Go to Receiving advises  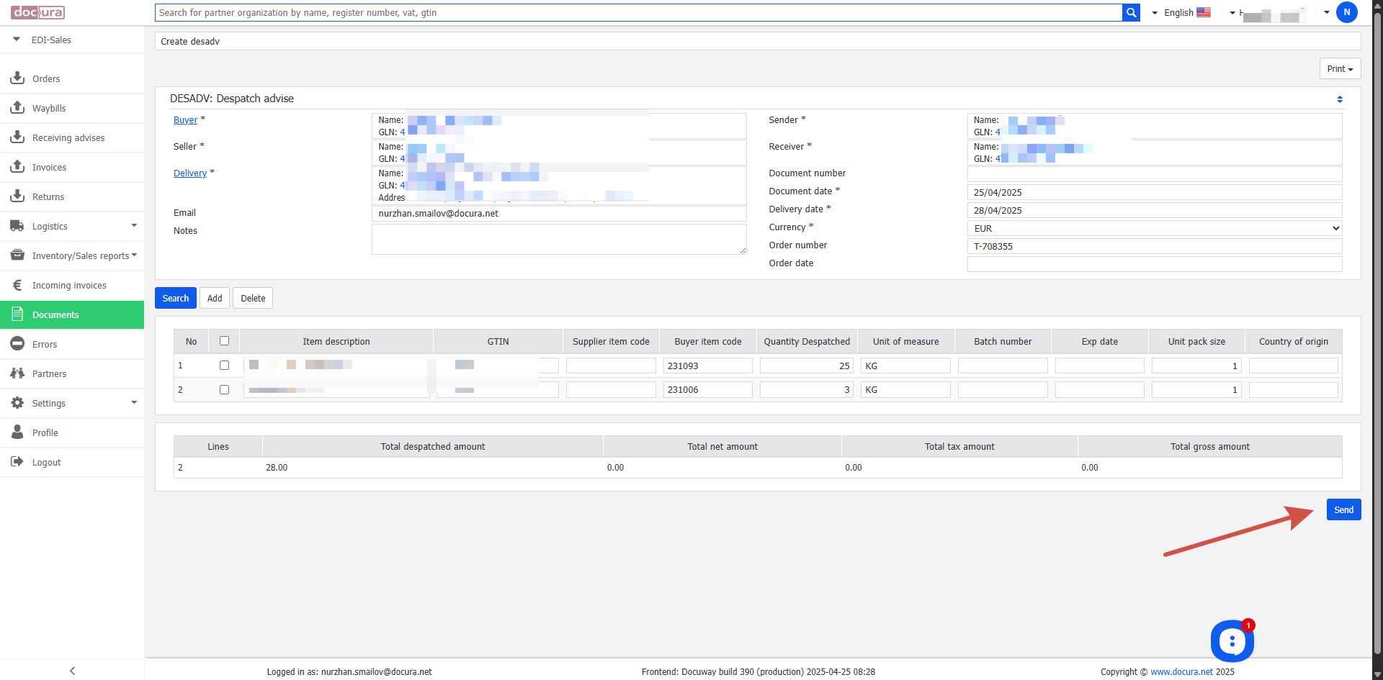pyautogui.click(x=68, y=138)
